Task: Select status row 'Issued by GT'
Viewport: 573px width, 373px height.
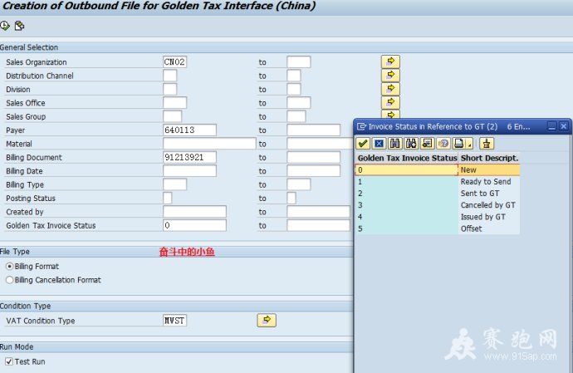Action: coord(438,217)
